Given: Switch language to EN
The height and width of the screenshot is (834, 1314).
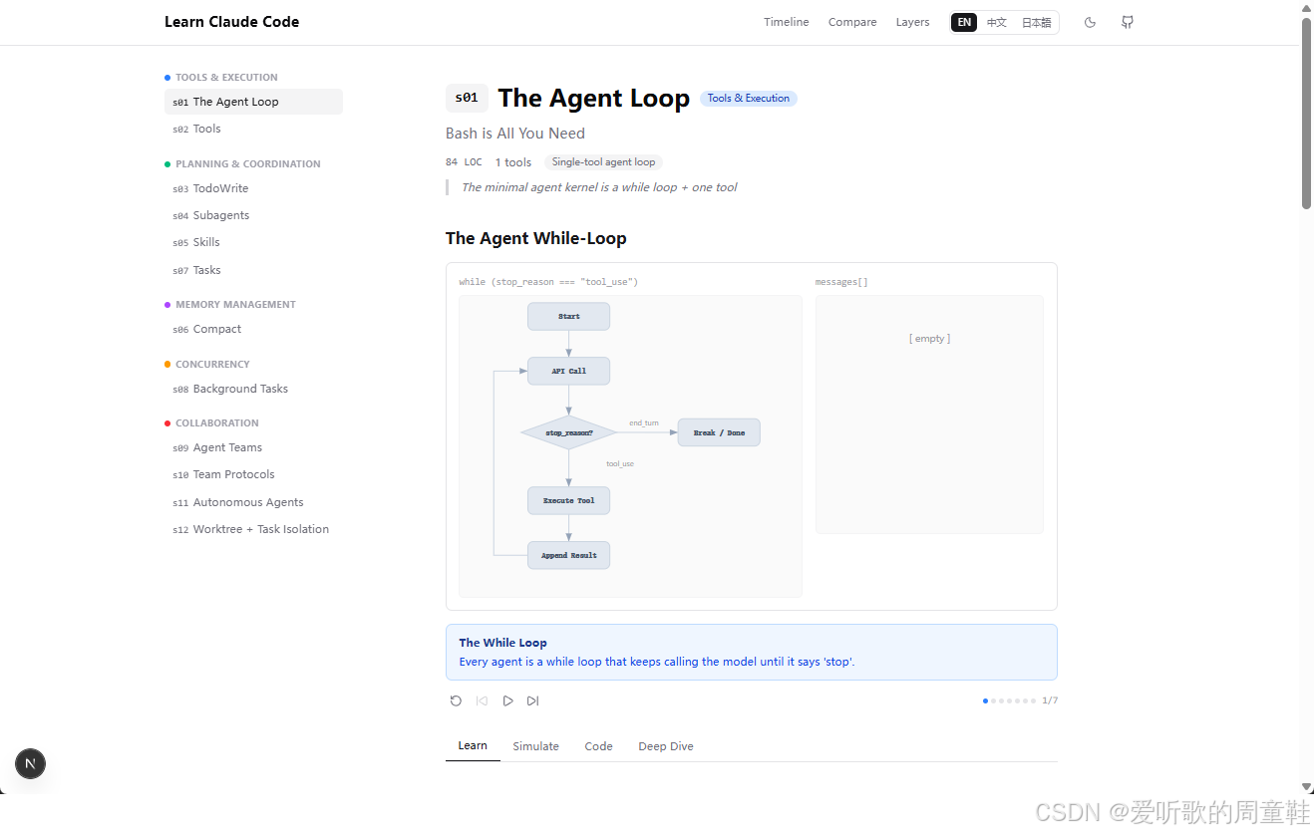Looking at the screenshot, I should [x=964, y=22].
